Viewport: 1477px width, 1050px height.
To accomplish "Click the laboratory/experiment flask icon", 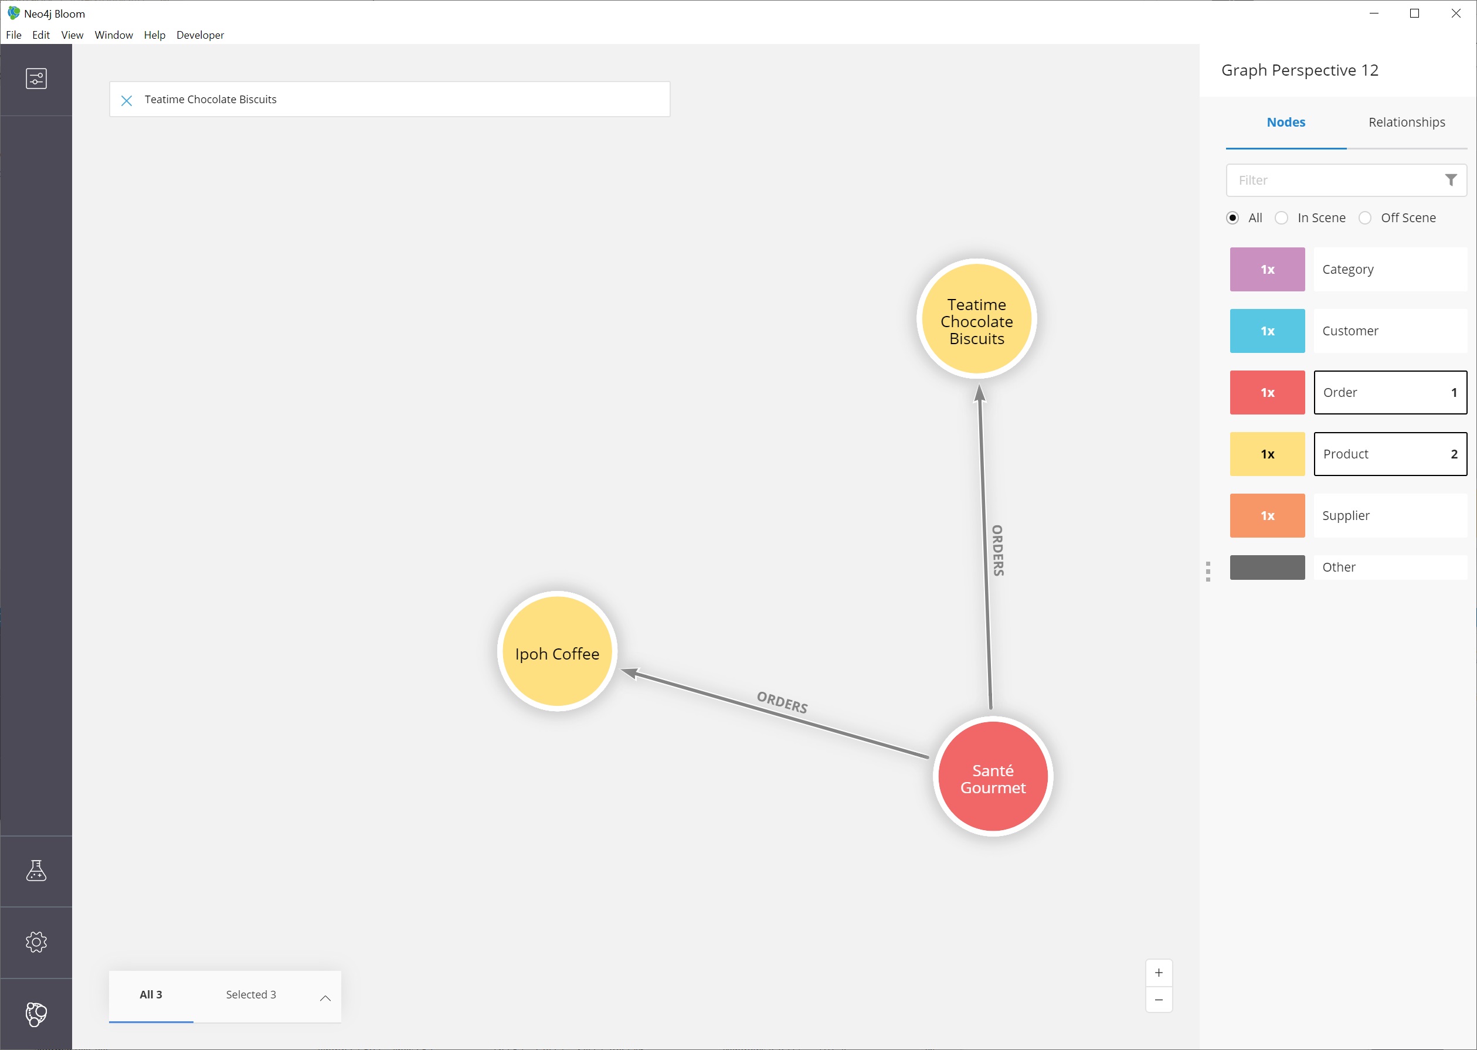I will point(35,872).
